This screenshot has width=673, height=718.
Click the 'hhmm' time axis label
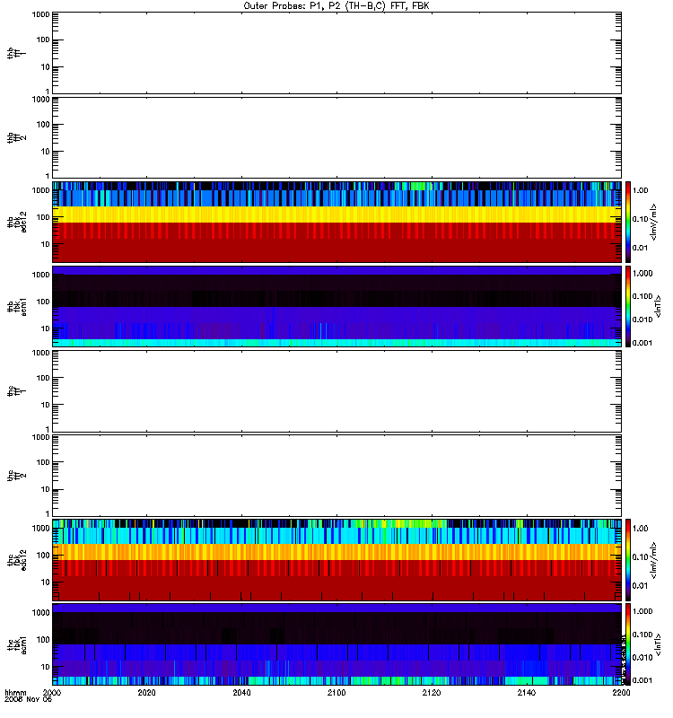15,693
